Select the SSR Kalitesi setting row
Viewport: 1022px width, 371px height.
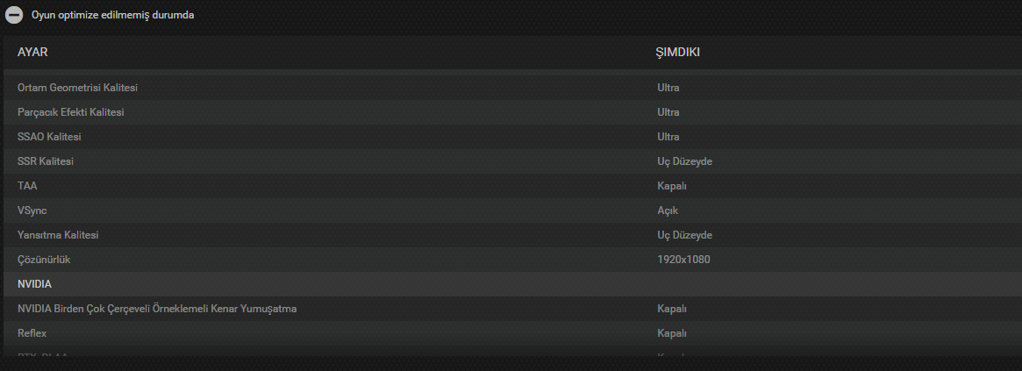coord(46,161)
